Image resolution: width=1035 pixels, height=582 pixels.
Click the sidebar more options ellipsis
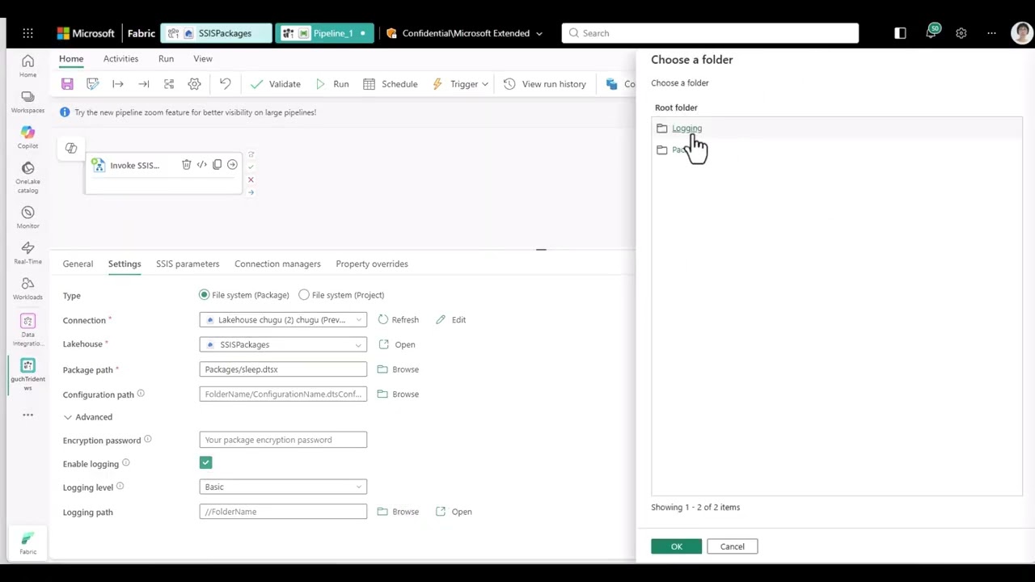pyautogui.click(x=27, y=415)
